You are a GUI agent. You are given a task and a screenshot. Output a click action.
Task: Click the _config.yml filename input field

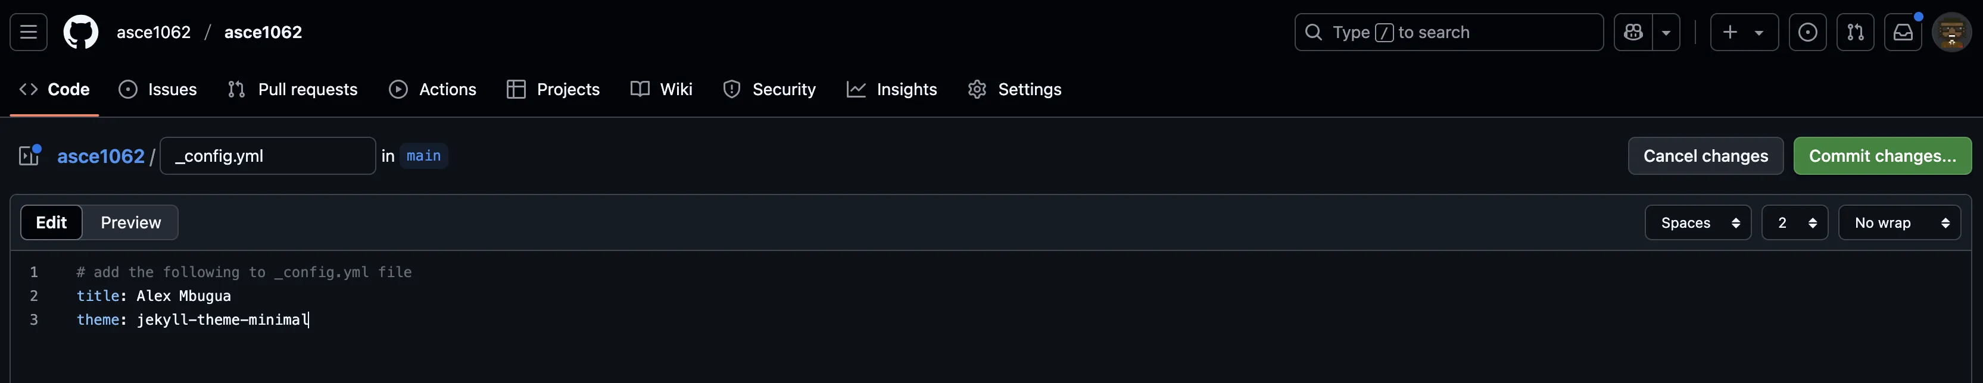click(267, 156)
